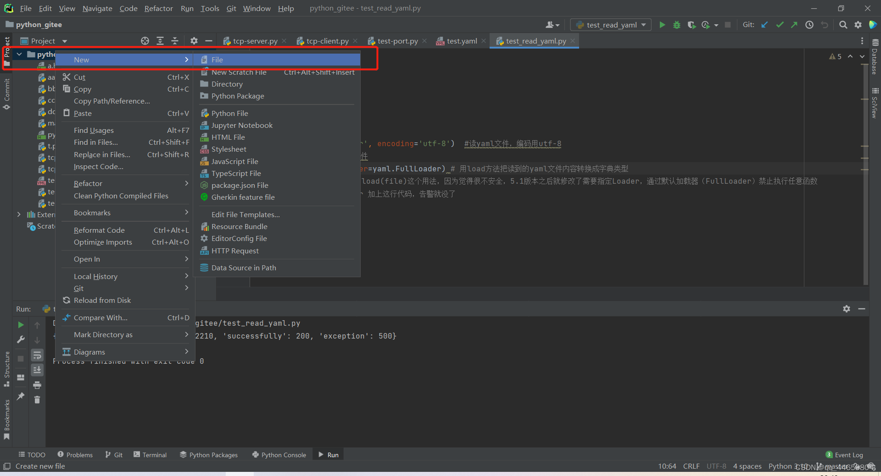
Task: Open IDE settings gear in top toolbar
Action: tap(858, 25)
